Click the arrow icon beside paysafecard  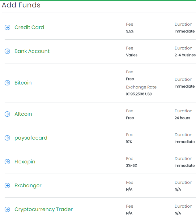click(x=7, y=138)
